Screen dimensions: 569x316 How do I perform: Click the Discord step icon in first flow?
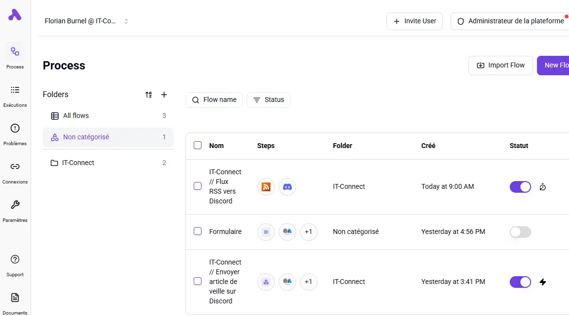tap(287, 187)
